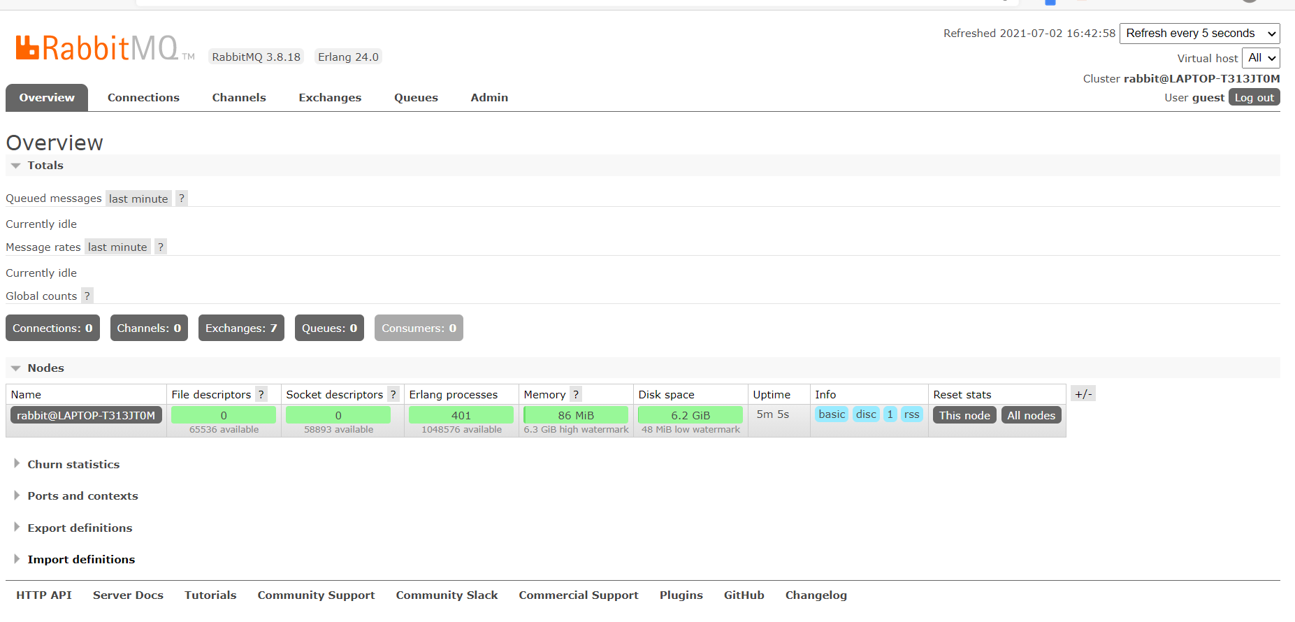Click the RabbitMQ logo

[x=105, y=48]
